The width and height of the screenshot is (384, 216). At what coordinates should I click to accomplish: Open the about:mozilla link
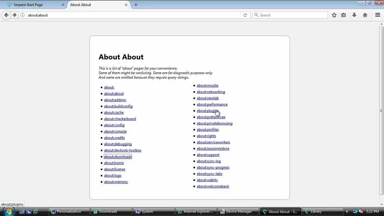coord(207,85)
